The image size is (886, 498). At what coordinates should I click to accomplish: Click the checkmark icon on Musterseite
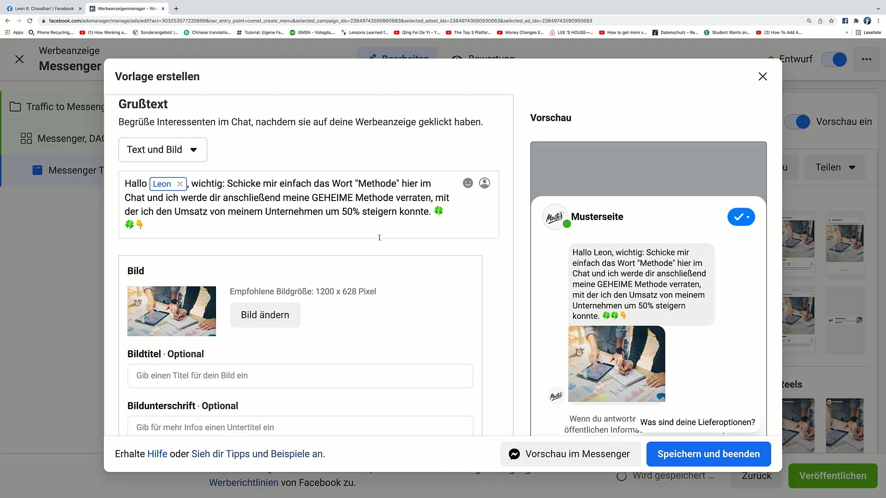click(x=741, y=216)
